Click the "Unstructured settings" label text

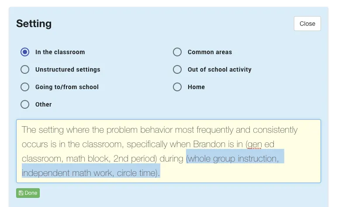click(x=68, y=69)
